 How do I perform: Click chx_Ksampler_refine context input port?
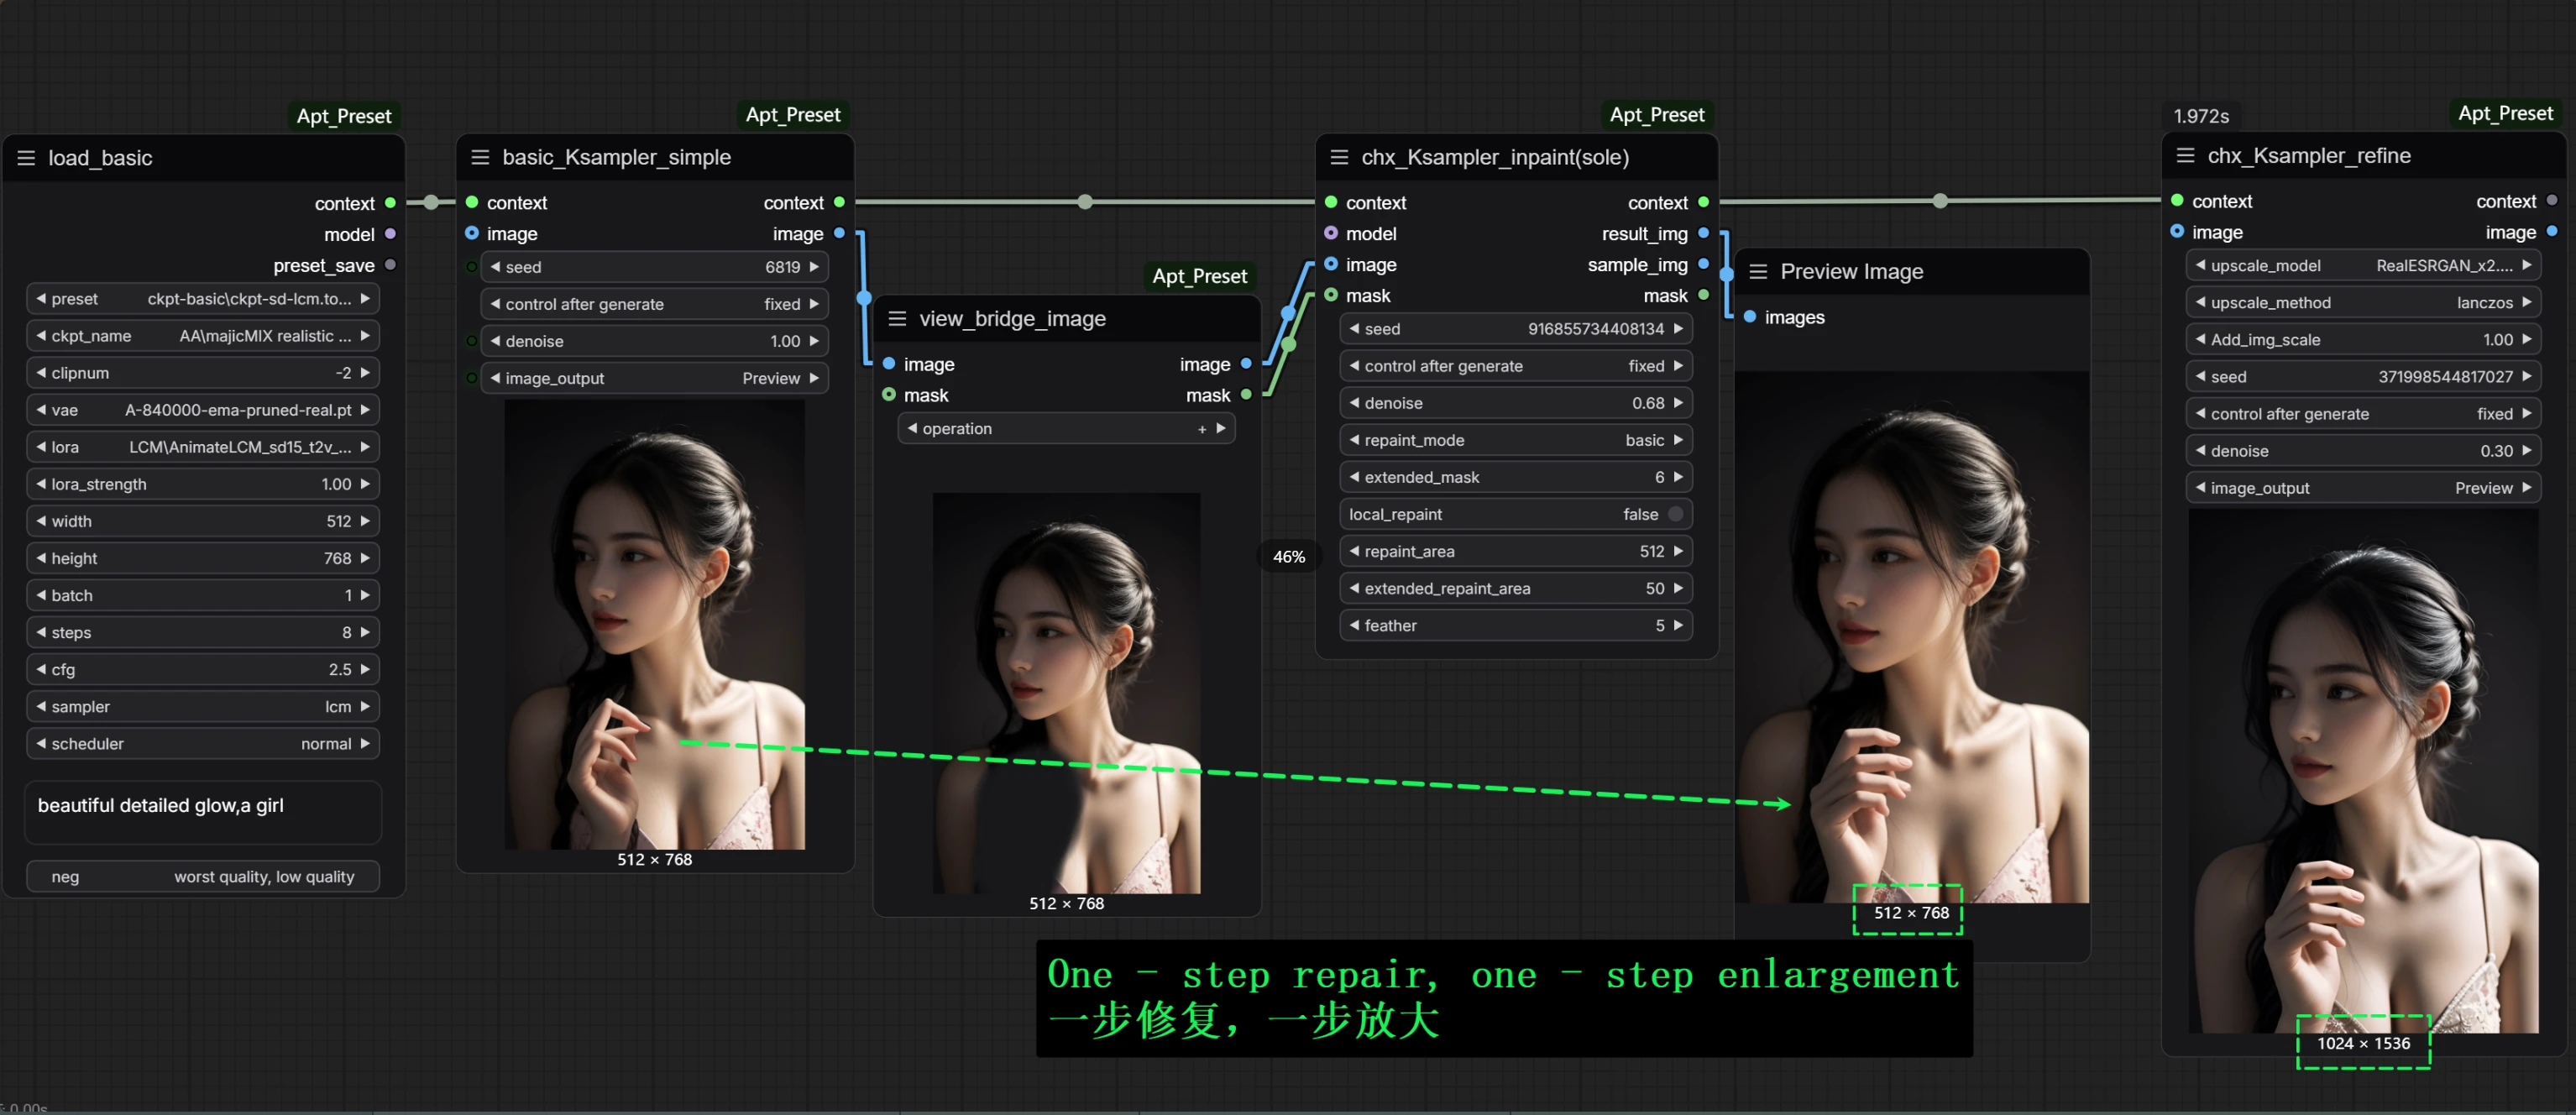(2177, 201)
